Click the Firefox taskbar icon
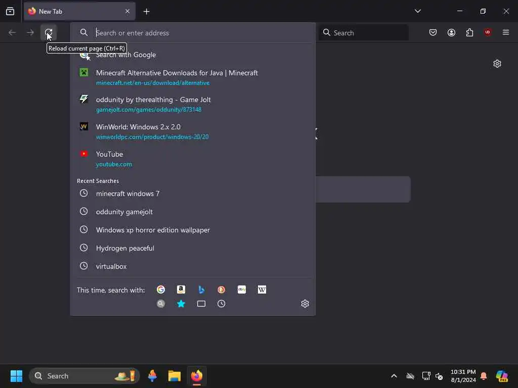 pos(197,376)
